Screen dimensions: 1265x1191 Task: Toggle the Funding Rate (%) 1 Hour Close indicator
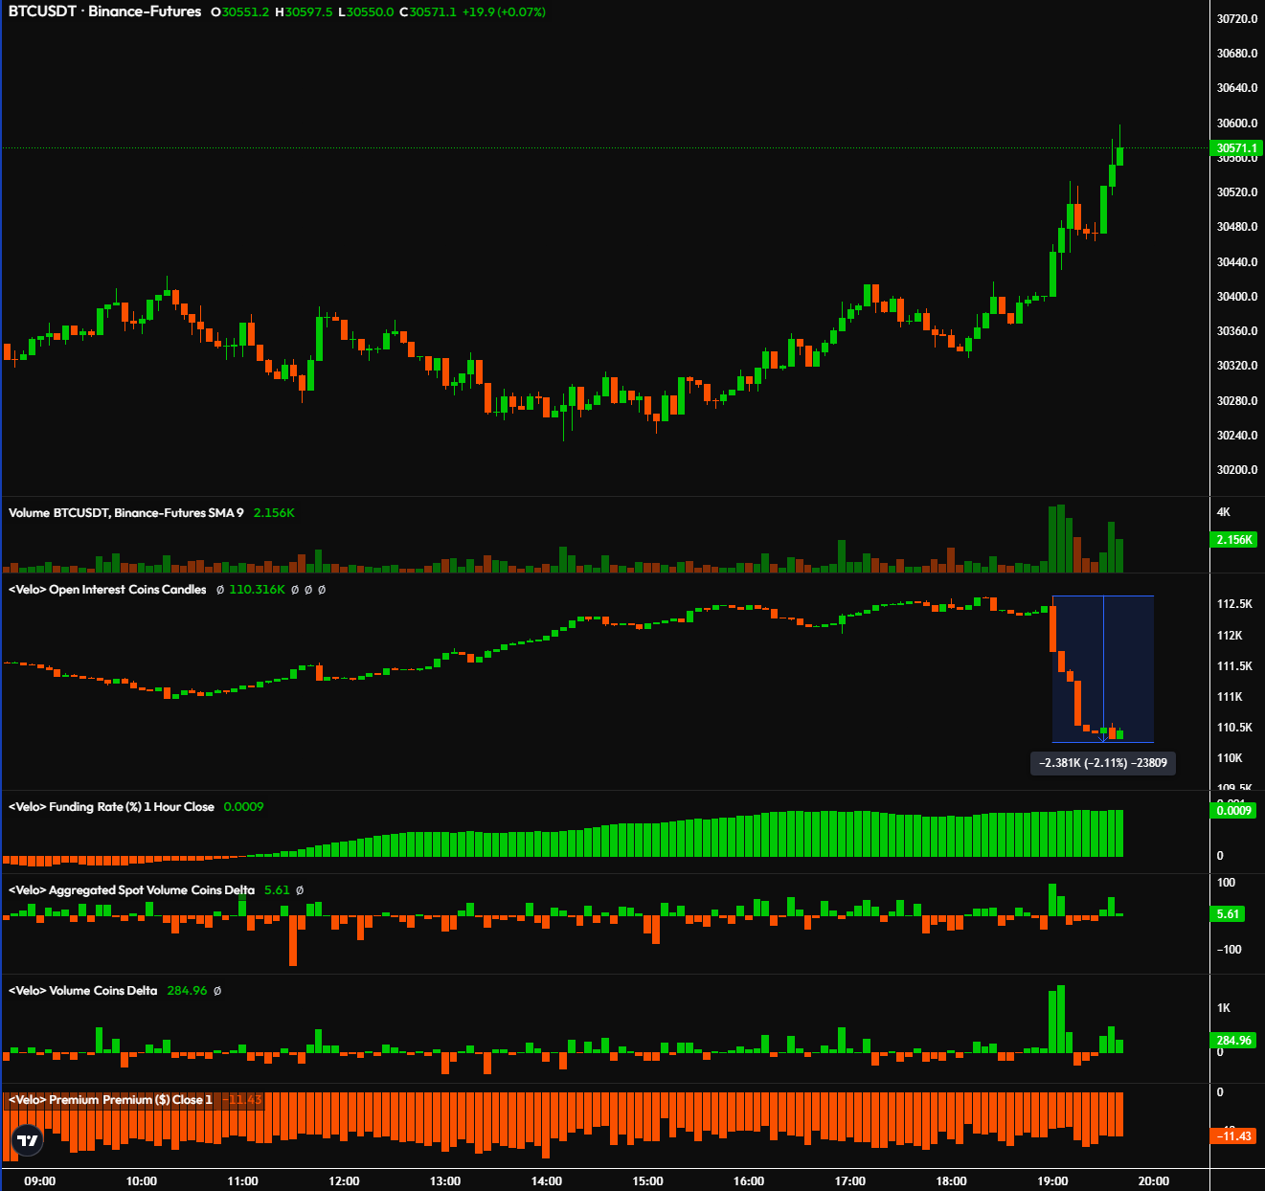click(110, 807)
